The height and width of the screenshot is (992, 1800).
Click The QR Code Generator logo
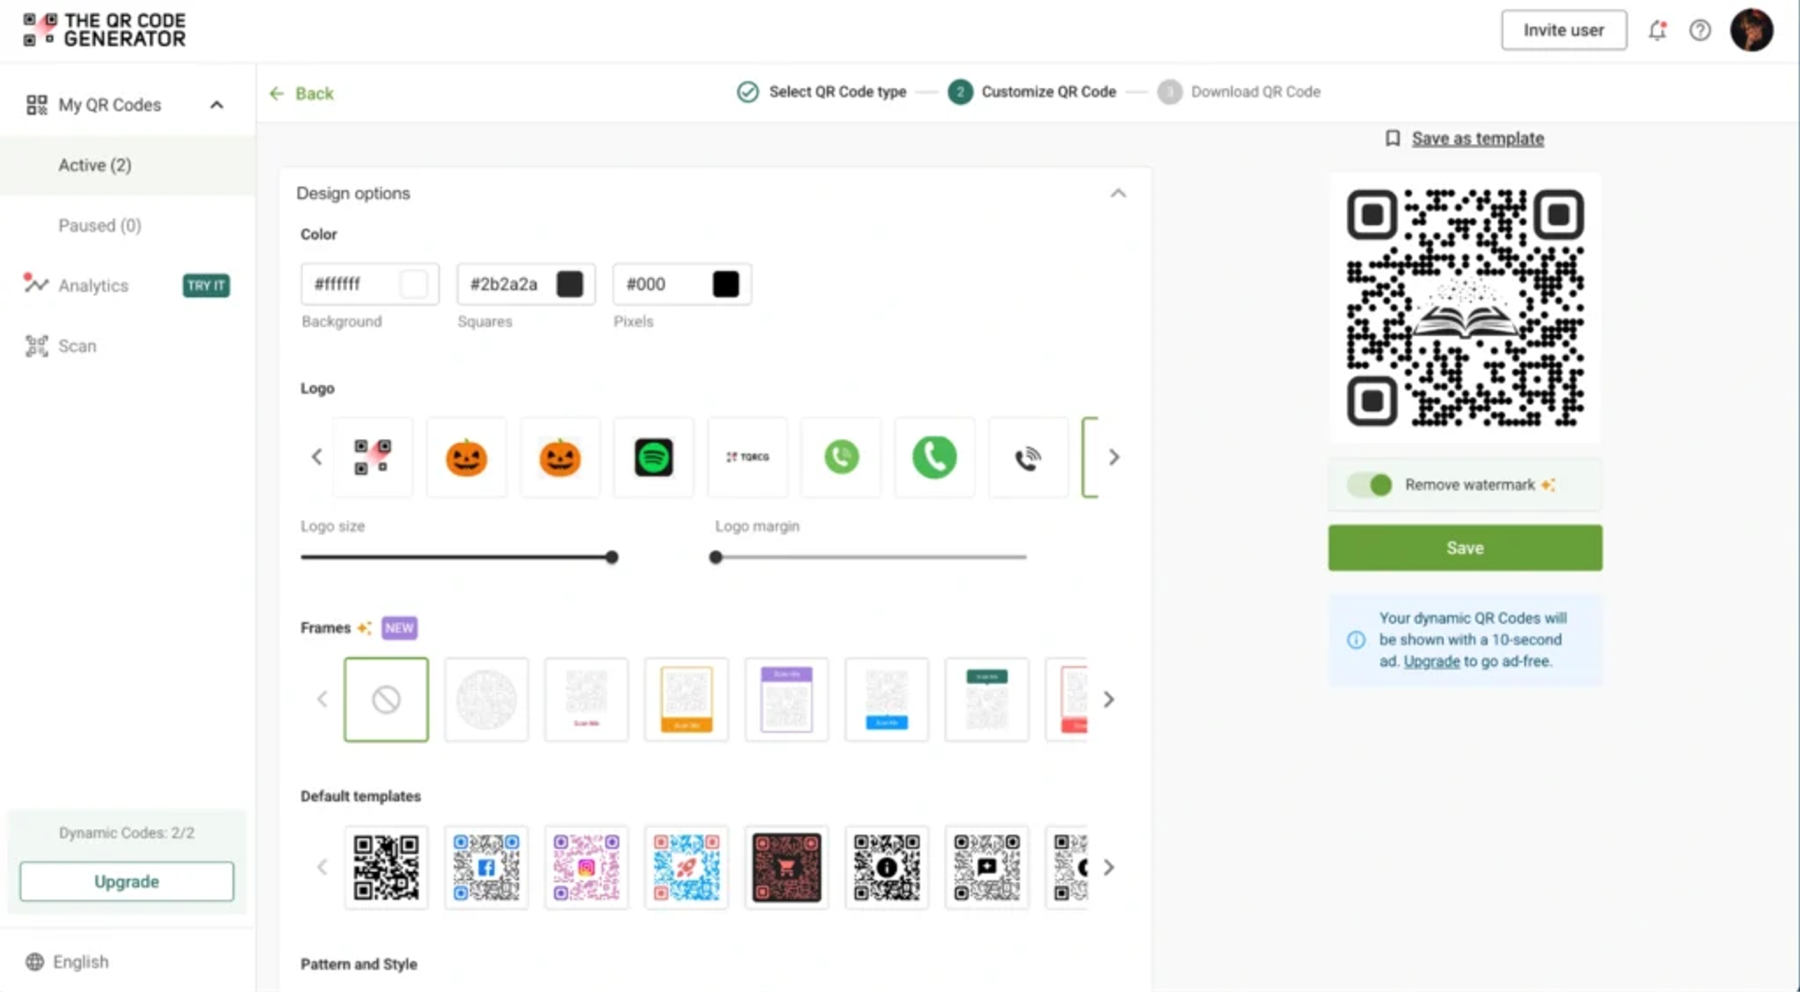click(104, 30)
